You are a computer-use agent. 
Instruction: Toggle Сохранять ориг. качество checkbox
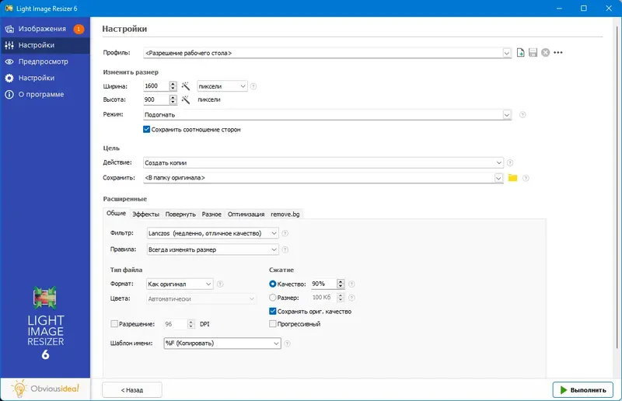coord(273,312)
